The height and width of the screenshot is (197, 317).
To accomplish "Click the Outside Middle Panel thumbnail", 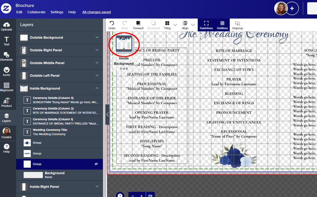I will tap(24, 63).
